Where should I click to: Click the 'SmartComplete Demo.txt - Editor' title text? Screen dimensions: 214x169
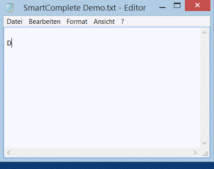click(x=85, y=8)
